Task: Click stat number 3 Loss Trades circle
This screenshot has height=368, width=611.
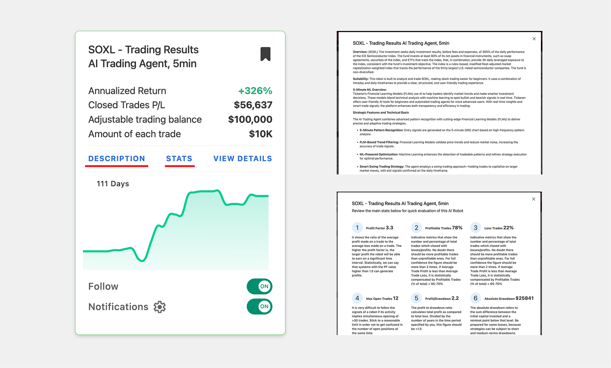Action: (475, 228)
